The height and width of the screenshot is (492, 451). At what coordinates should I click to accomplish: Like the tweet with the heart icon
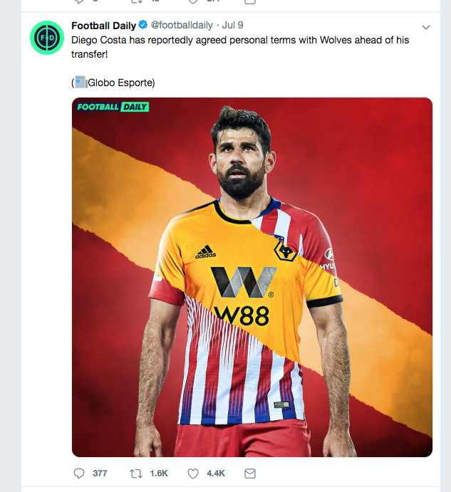192,473
